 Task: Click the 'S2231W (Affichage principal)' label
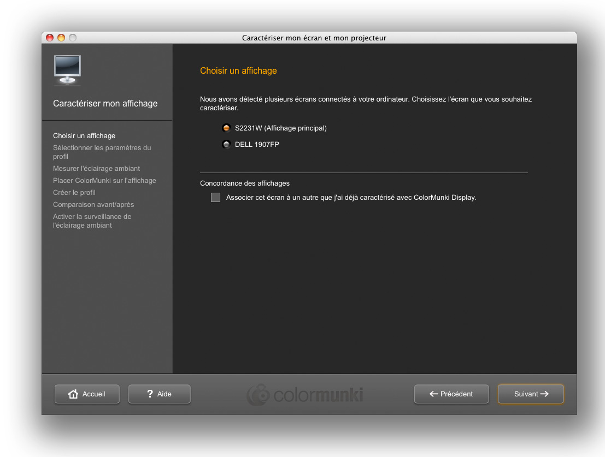pos(281,128)
